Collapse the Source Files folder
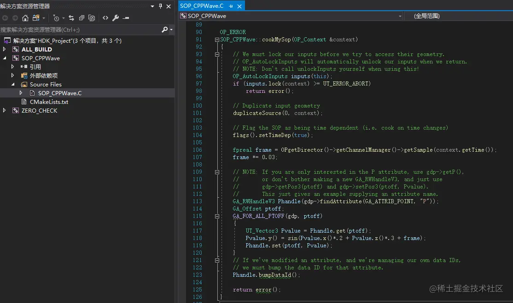This screenshot has width=513, height=303. [x=13, y=84]
